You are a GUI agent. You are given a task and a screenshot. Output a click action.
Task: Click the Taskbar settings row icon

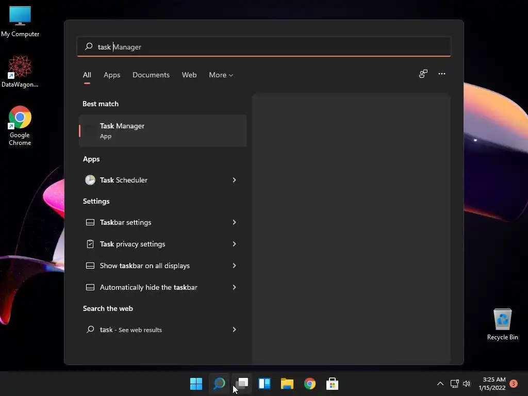[x=90, y=222]
